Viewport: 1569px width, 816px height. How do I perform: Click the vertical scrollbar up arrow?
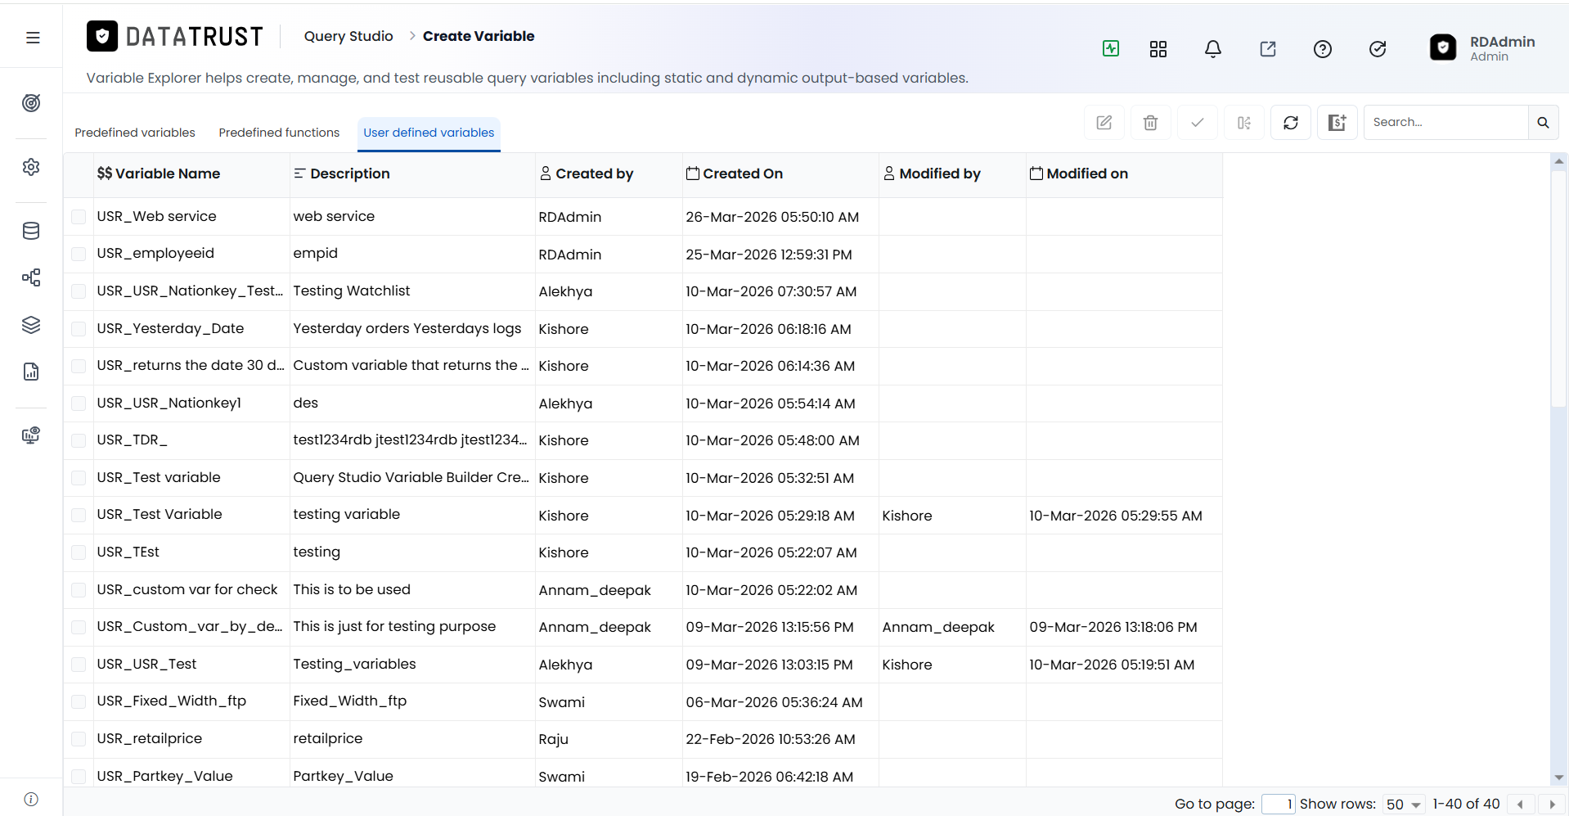point(1559,161)
